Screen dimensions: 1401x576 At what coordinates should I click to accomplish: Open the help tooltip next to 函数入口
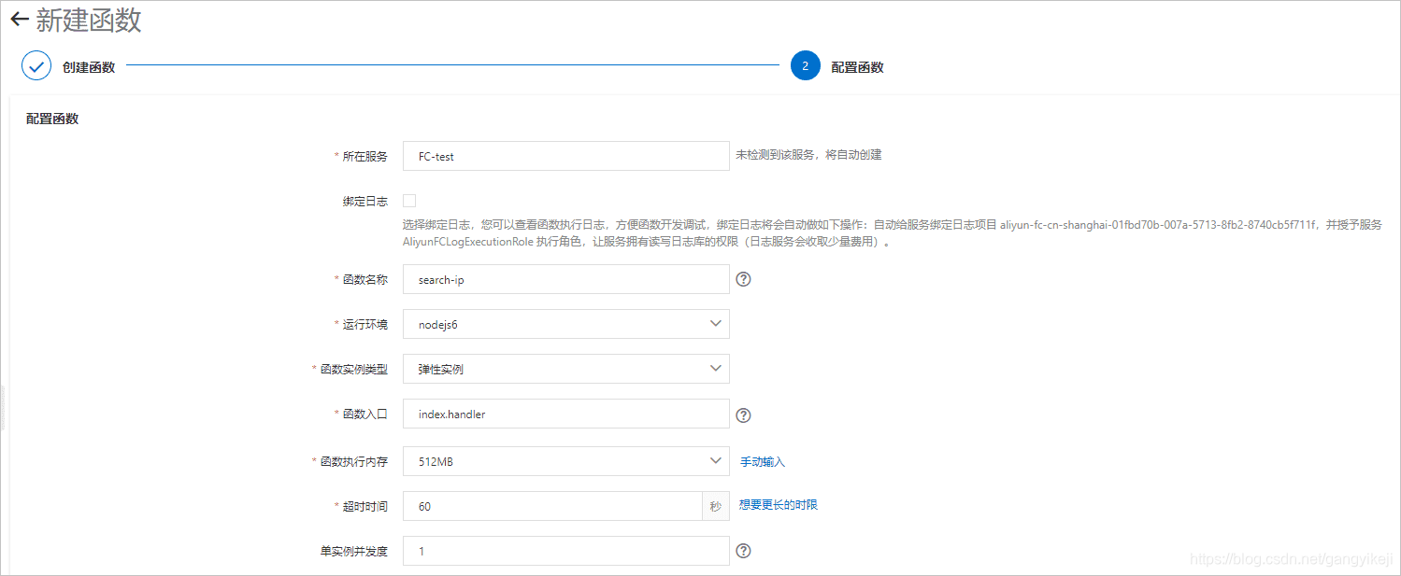(743, 414)
